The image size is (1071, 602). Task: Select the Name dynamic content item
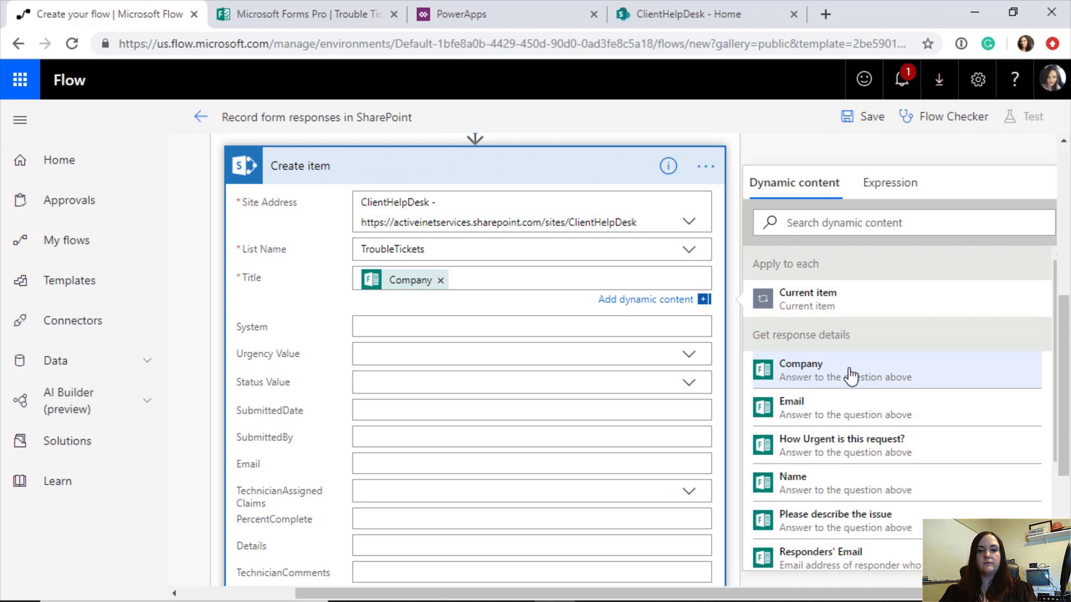(897, 483)
